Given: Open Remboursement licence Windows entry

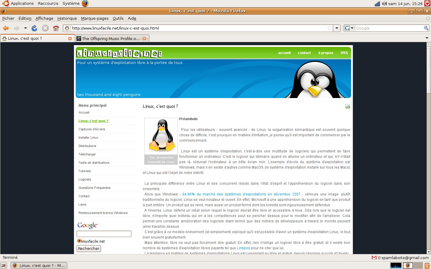Looking at the screenshot, I should click(x=103, y=213).
